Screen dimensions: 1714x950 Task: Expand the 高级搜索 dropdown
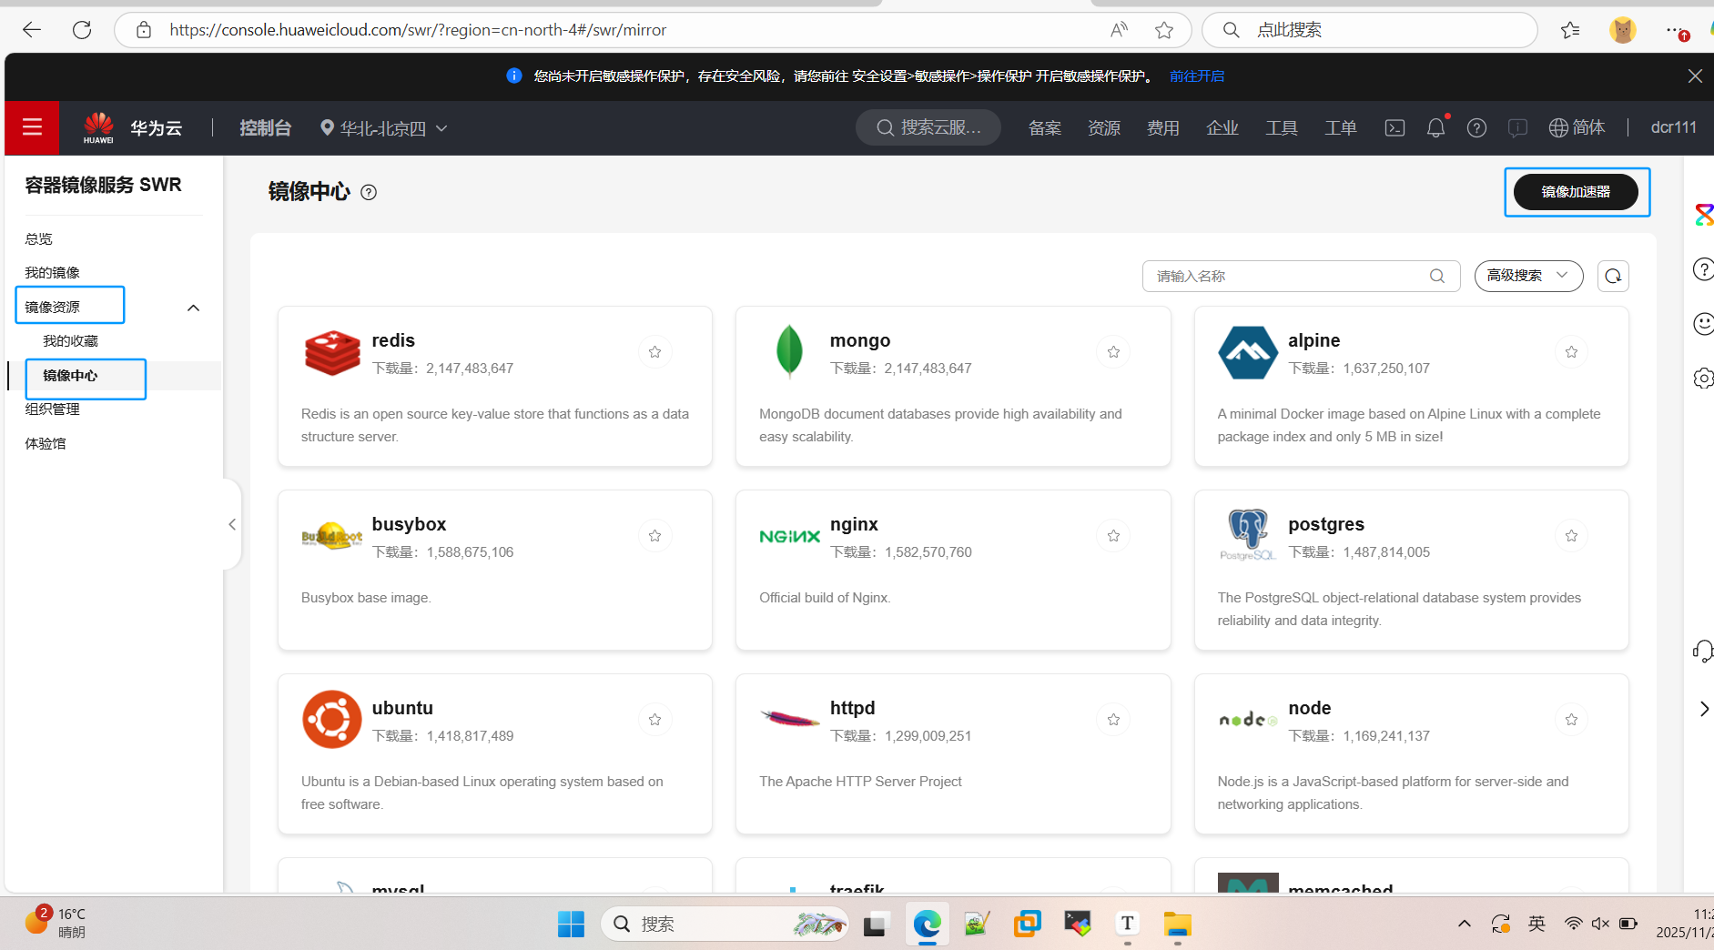coord(1528,276)
